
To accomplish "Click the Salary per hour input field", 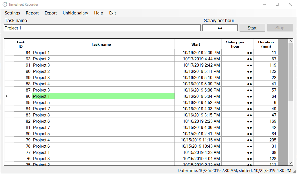I will pyautogui.click(x=220, y=28).
